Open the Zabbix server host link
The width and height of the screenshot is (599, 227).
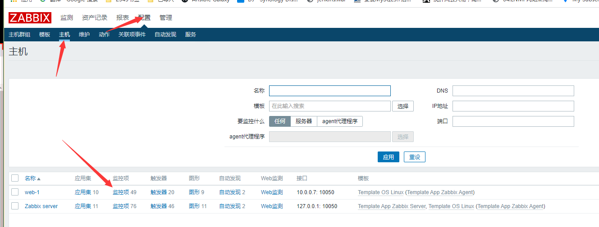click(x=41, y=206)
